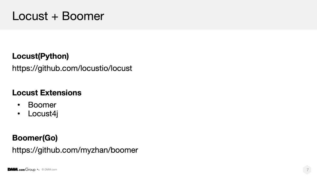This screenshot has height=178, width=317.
Task: Click the Locust(Python) bold heading
Action: pyautogui.click(x=40, y=56)
